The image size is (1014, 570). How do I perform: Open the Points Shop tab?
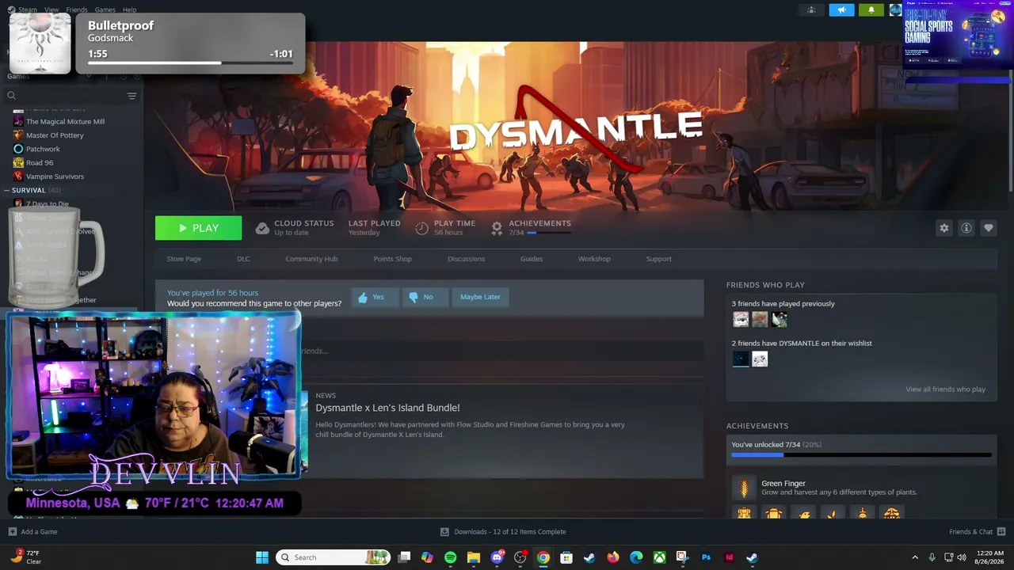tap(393, 259)
